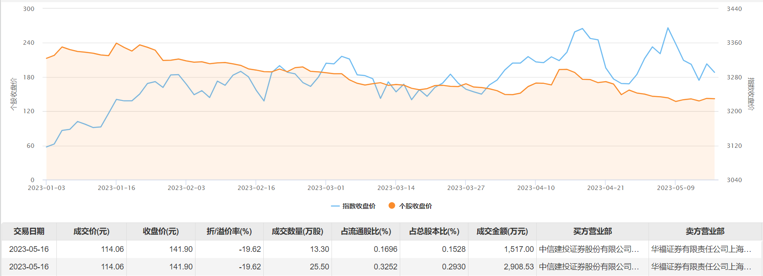The height and width of the screenshot is (276, 763).
Task: Select the 25.50 trade volume cell
Action: (320, 267)
